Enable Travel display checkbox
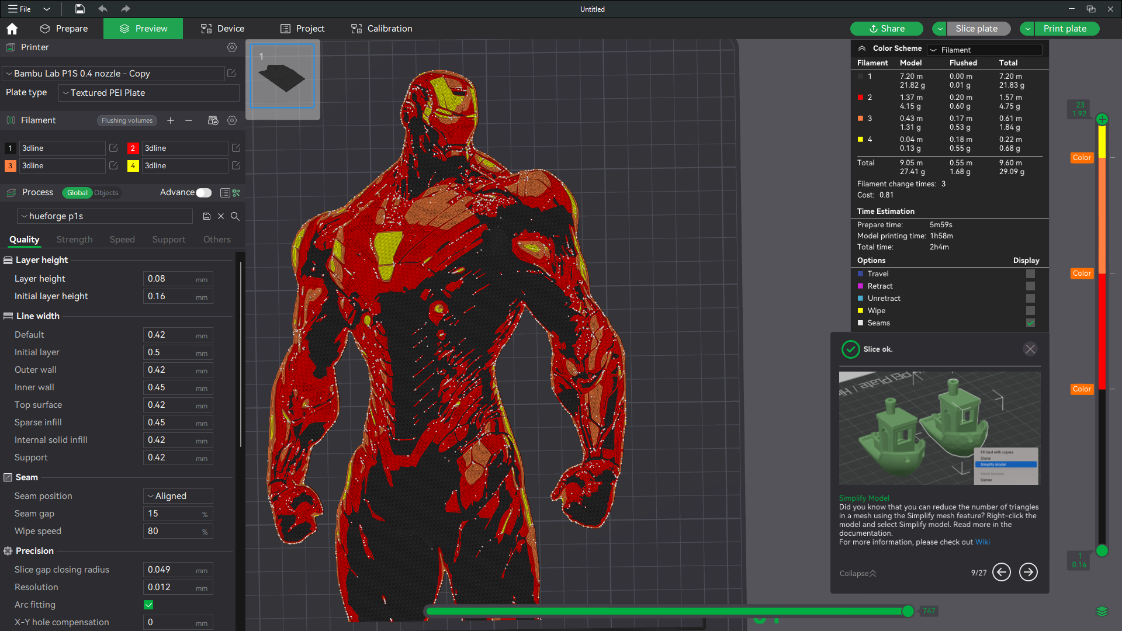Screen dimensions: 1122x631 pyautogui.click(x=1030, y=274)
